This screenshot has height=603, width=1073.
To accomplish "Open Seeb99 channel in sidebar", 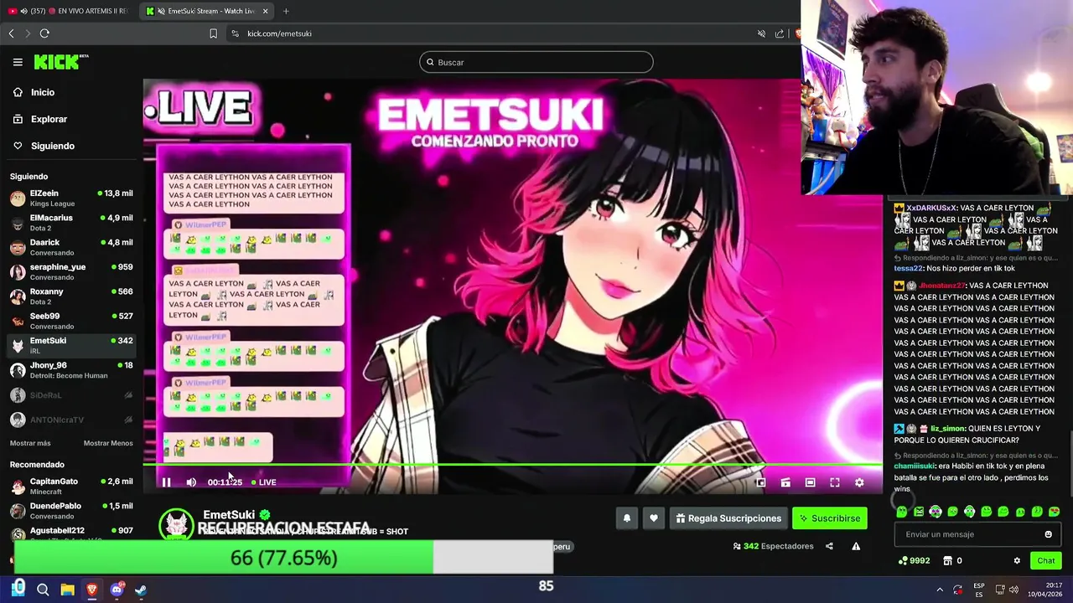I will click(x=70, y=321).
